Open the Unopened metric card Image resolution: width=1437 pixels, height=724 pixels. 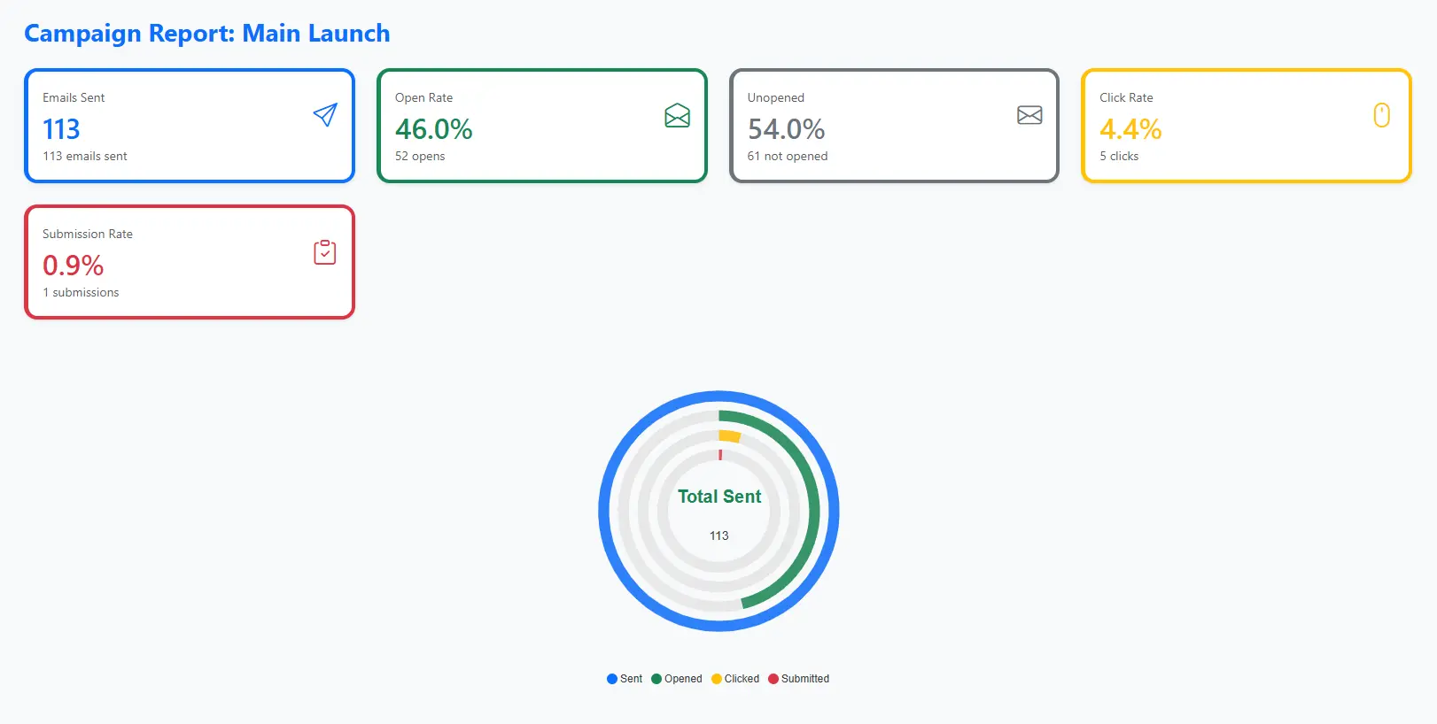click(x=894, y=126)
